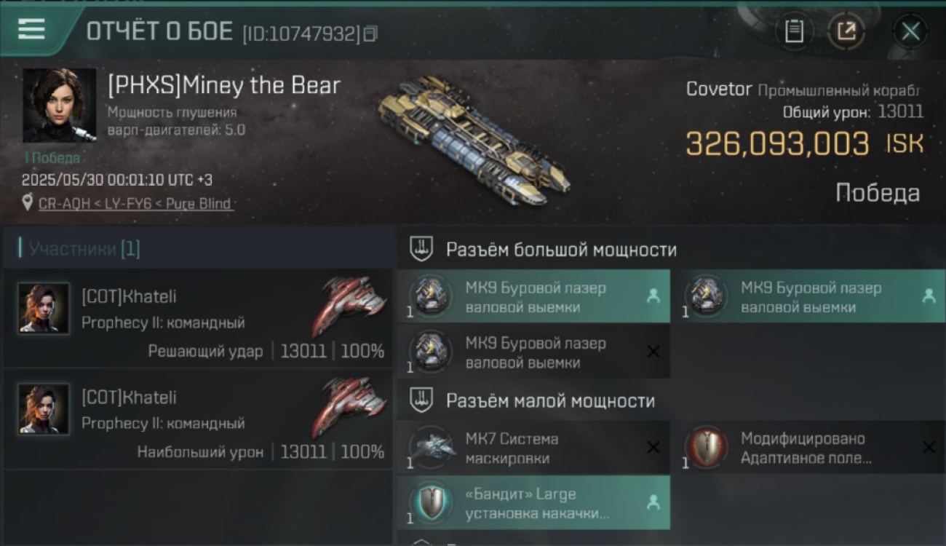Select first МК9 Буровой лазер module
Viewport: 946px width, 546px height.
coord(533,297)
